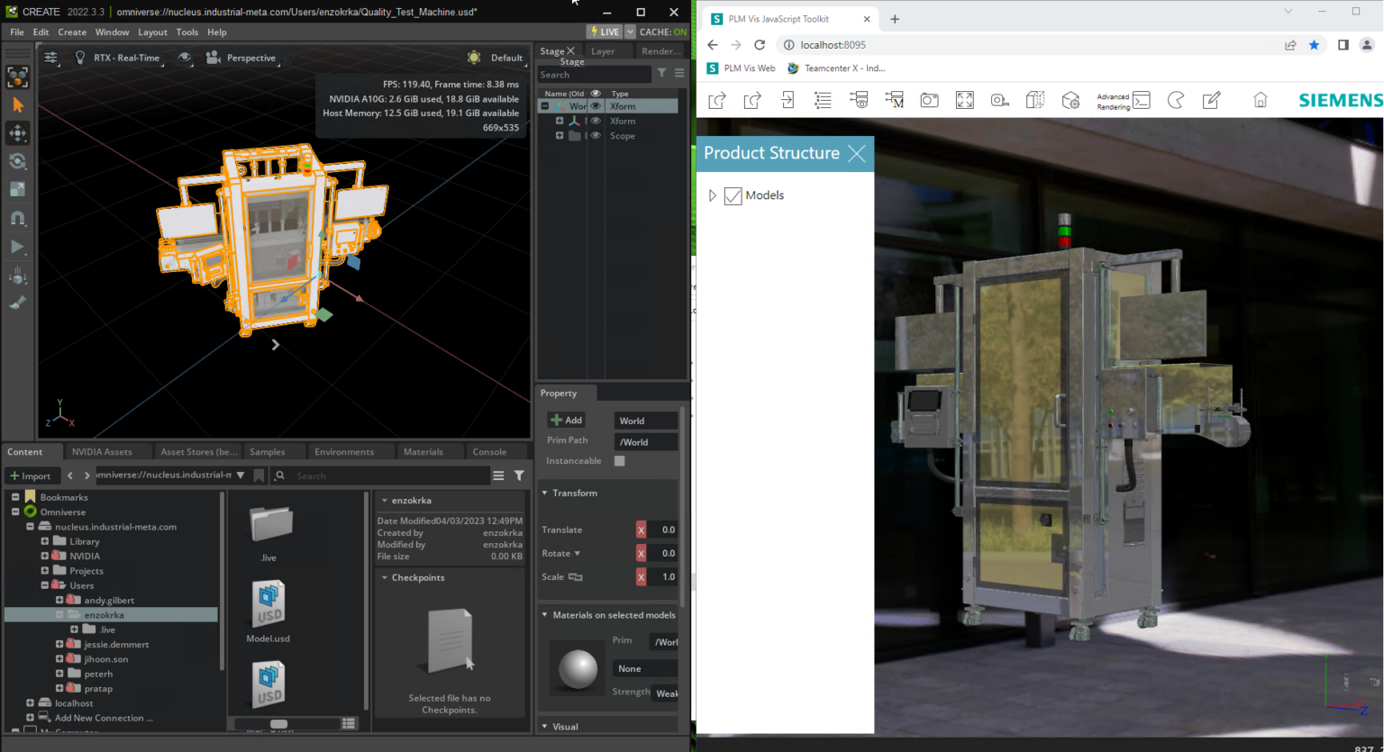This screenshot has height=752, width=1384.
Task: Open the camera snapshot tool in PLM Vis
Action: (929, 100)
